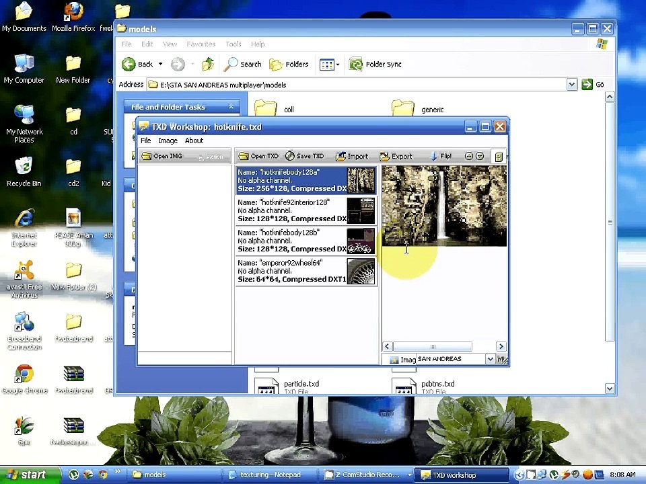Screen dimensions: 646x484
Task: Click the Mozilla Firefox desktop shortcut
Action: click(x=73, y=17)
